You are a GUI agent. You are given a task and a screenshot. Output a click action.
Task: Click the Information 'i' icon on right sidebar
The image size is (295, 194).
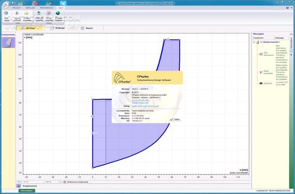coord(291,51)
